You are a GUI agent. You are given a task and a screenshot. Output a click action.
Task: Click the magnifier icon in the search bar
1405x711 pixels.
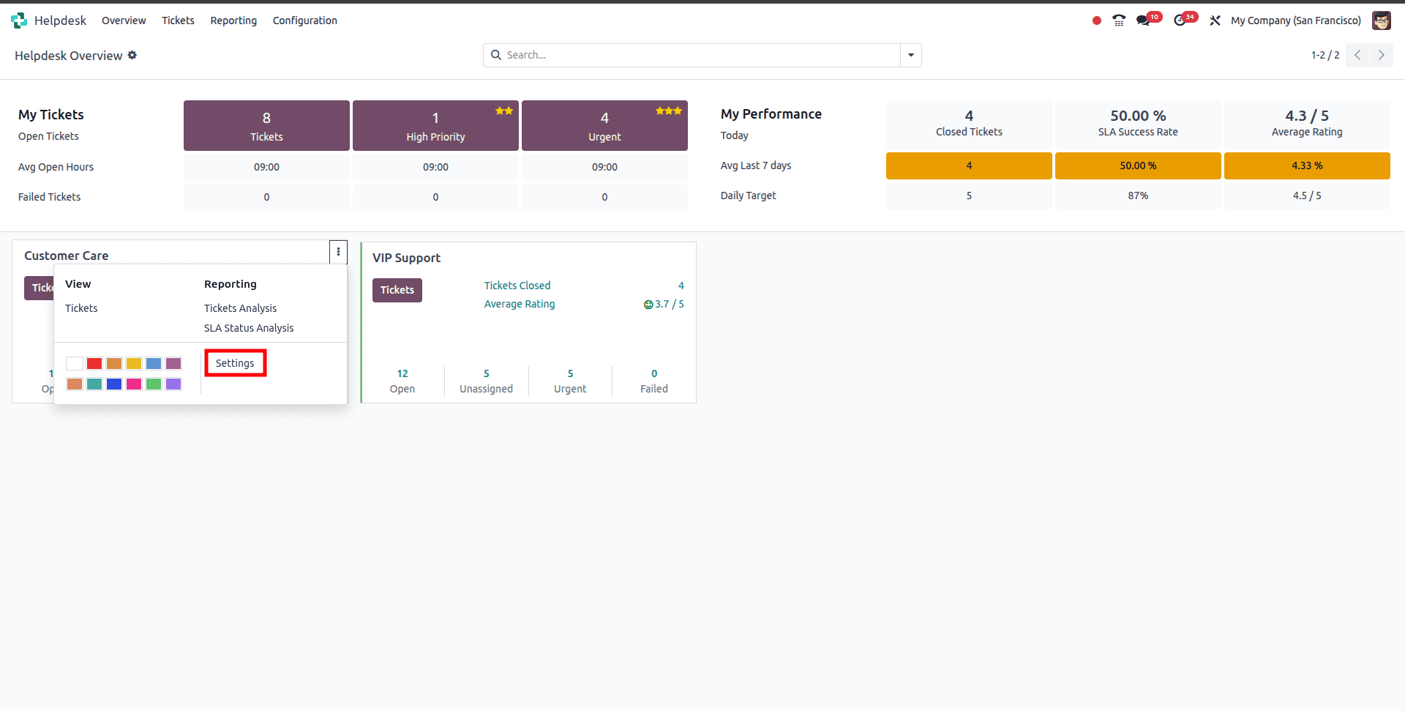[496, 55]
